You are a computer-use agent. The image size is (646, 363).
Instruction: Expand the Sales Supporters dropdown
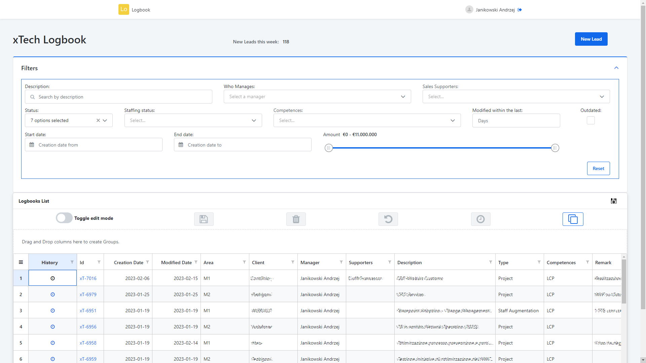tap(516, 96)
